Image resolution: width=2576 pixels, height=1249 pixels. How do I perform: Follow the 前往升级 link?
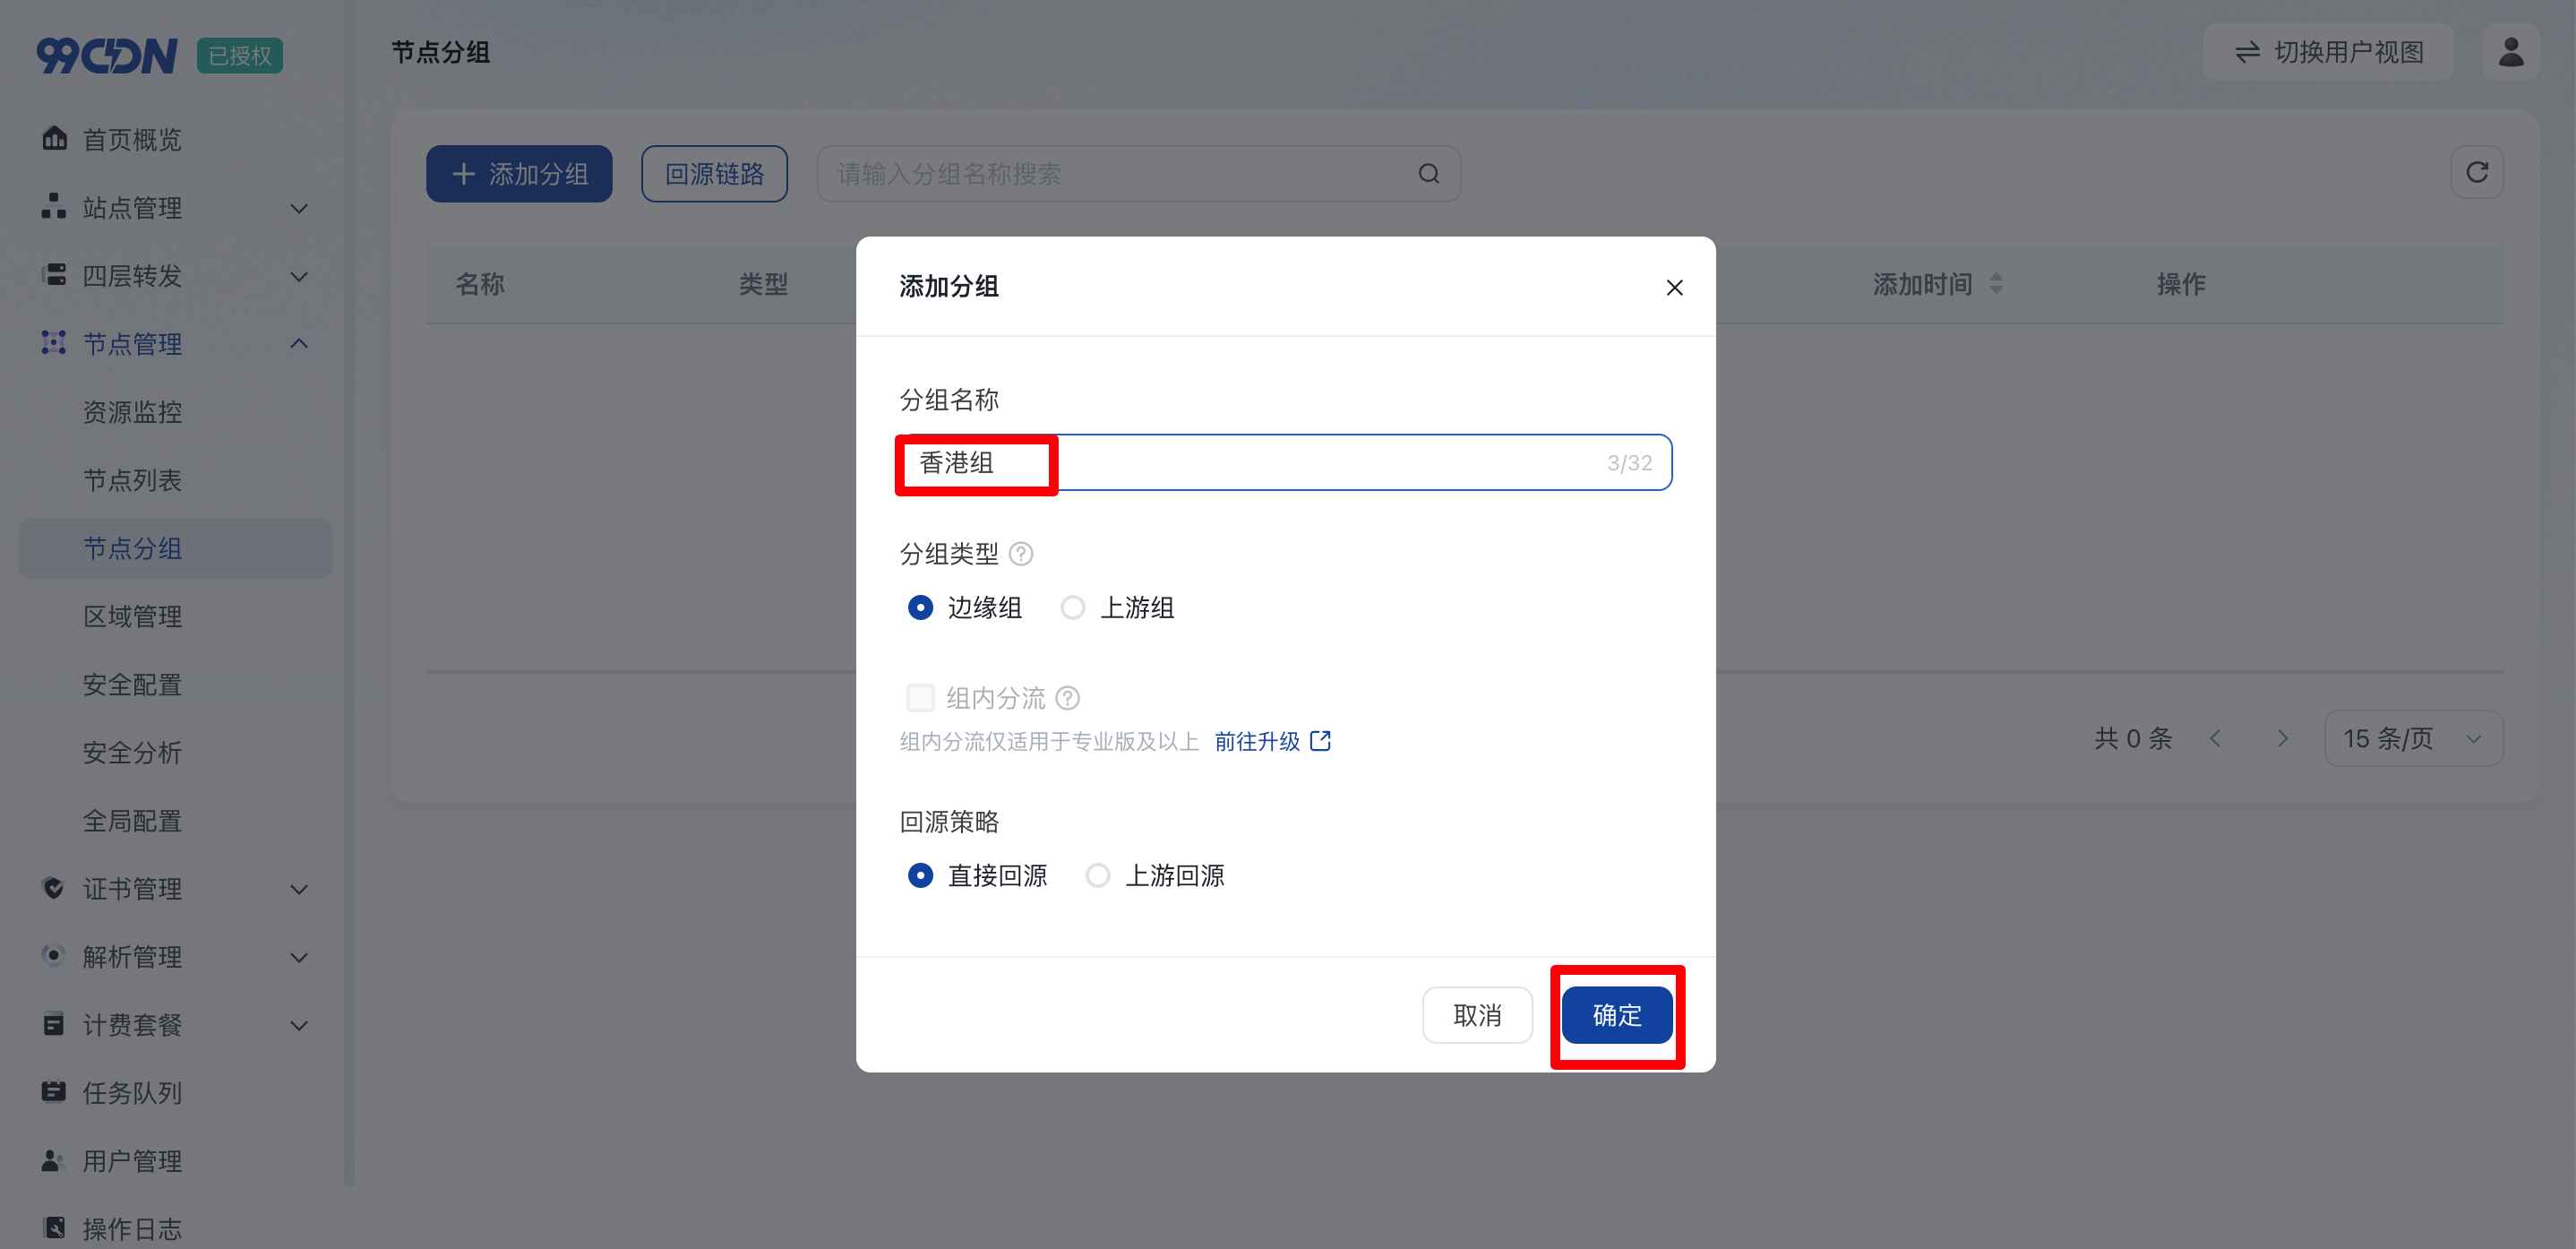1256,741
